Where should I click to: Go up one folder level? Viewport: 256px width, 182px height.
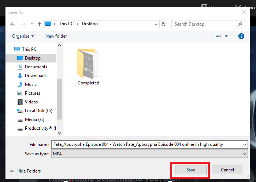point(39,24)
